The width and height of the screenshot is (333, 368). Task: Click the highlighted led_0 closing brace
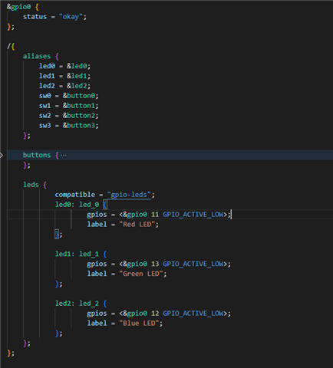coord(57,234)
